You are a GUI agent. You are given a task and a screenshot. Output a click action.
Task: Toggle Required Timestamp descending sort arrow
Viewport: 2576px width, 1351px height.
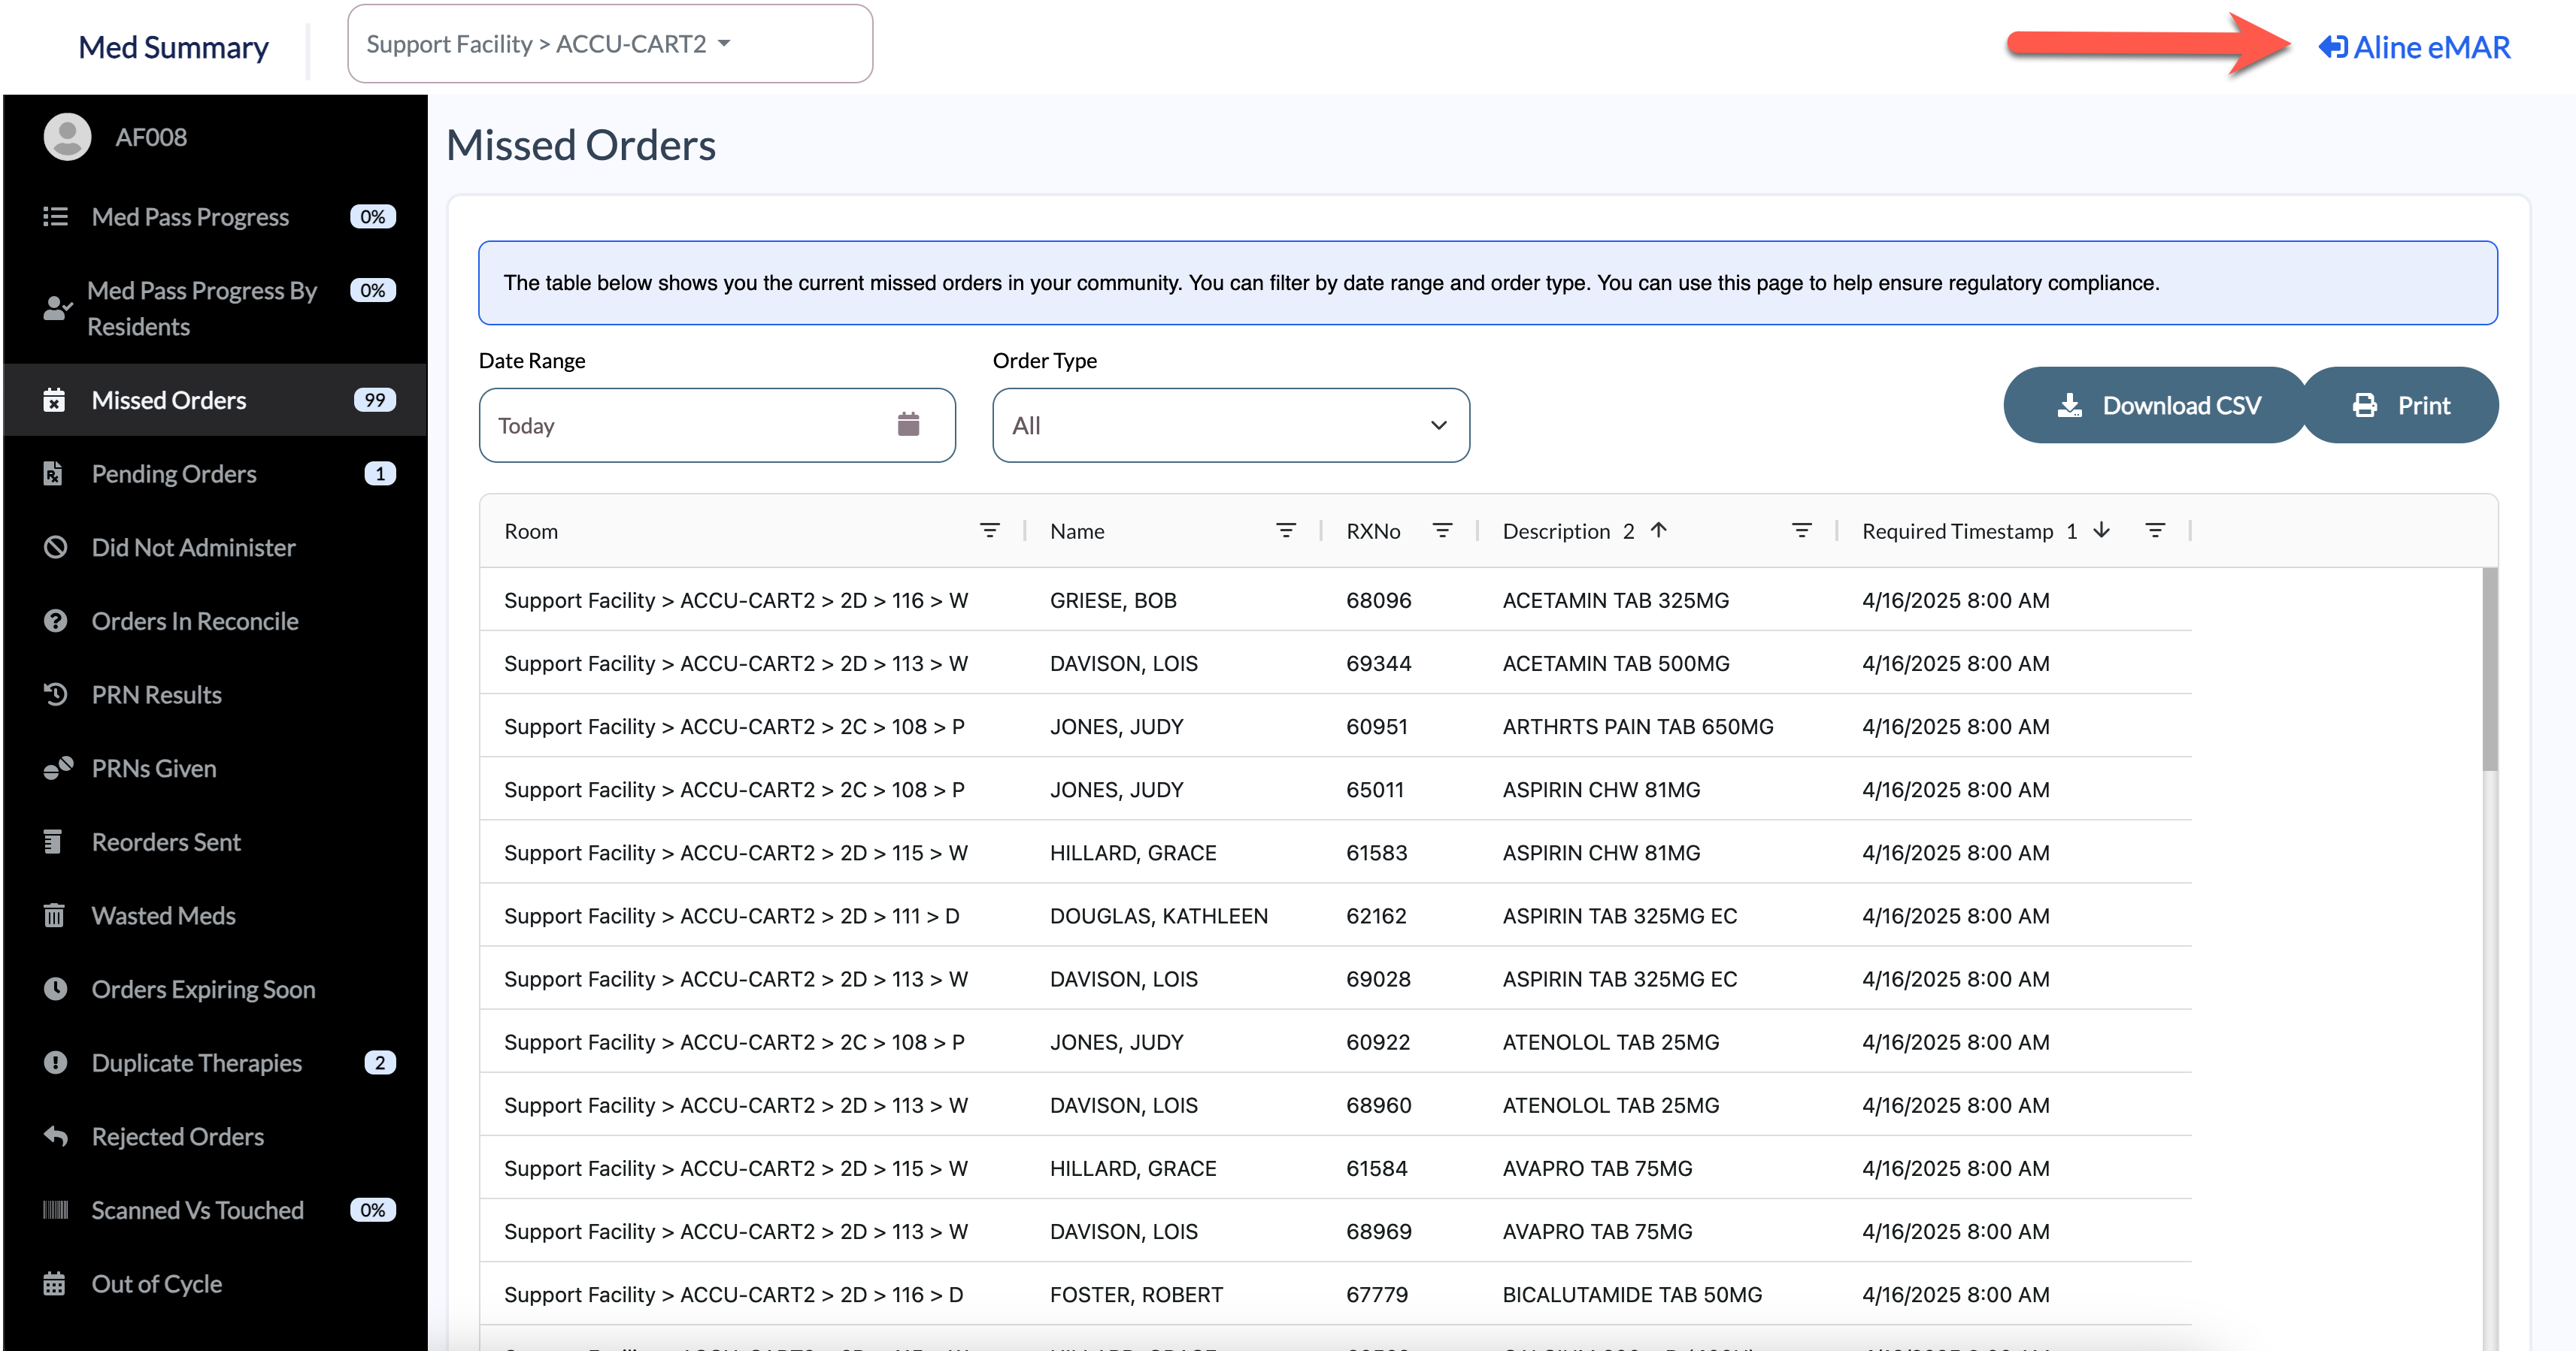click(x=2101, y=530)
